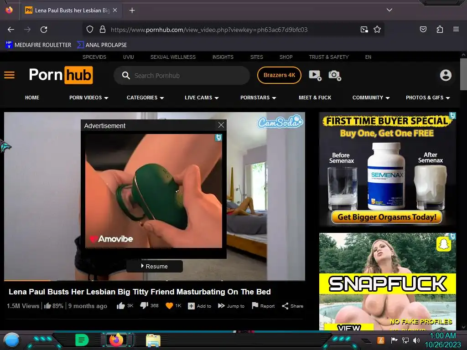
Task: Open File Explorer from the taskbar
Action: [x=153, y=340]
